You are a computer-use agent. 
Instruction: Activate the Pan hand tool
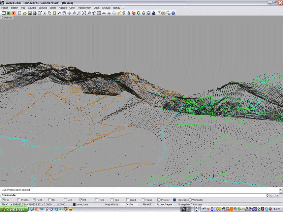(x=64, y=13)
